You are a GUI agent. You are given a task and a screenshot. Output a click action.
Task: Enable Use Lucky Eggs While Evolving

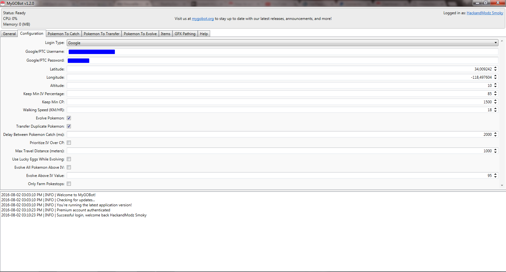coord(69,159)
